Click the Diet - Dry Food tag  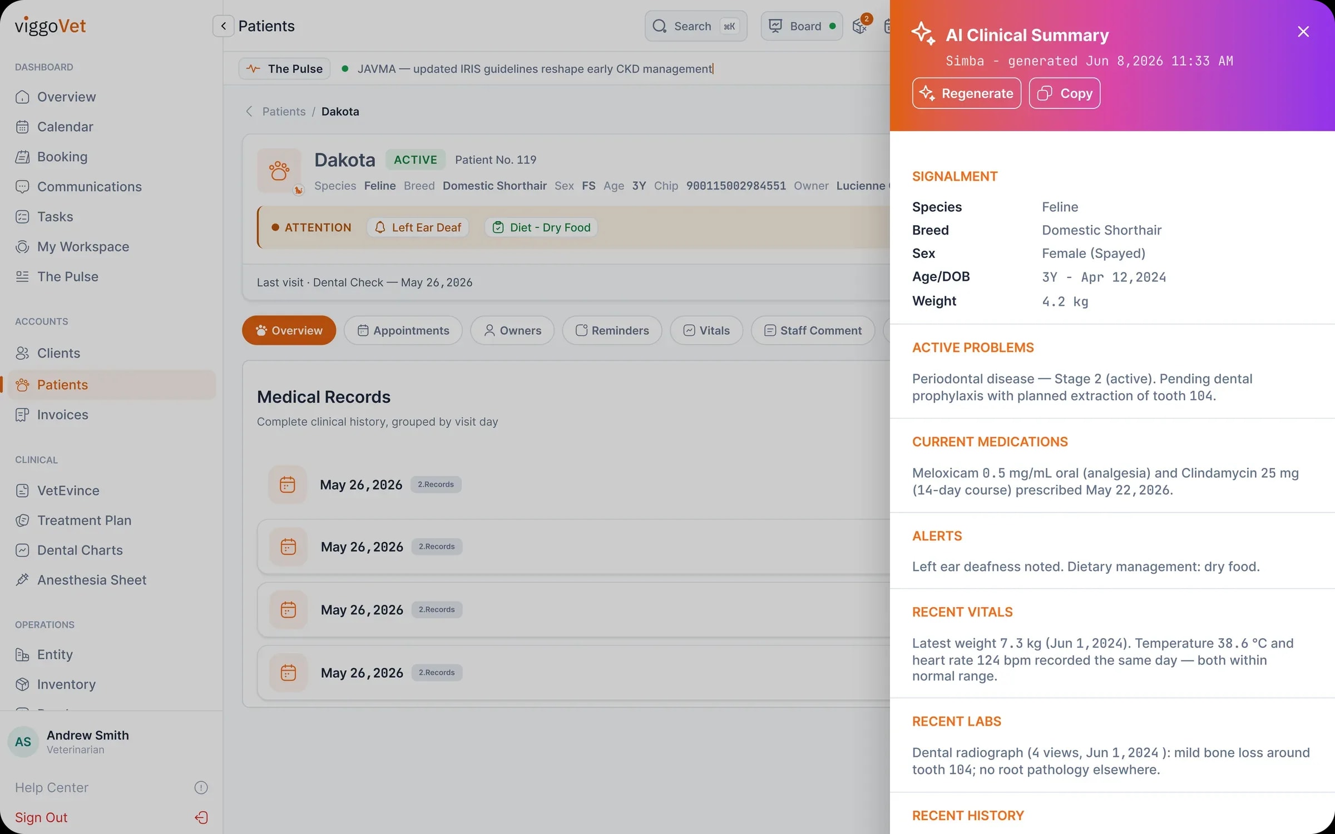[x=542, y=227]
